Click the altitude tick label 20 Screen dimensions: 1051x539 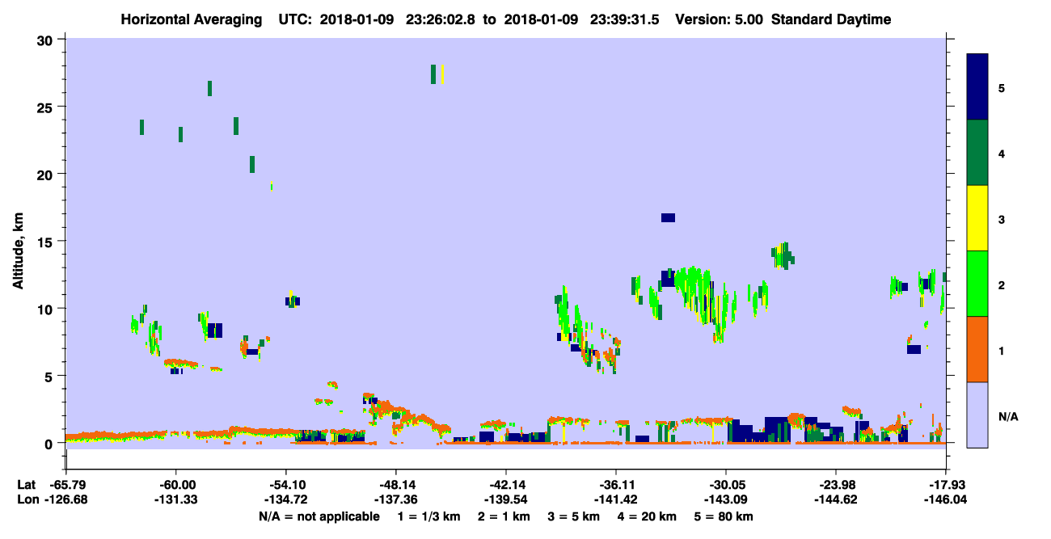pyautogui.click(x=45, y=174)
